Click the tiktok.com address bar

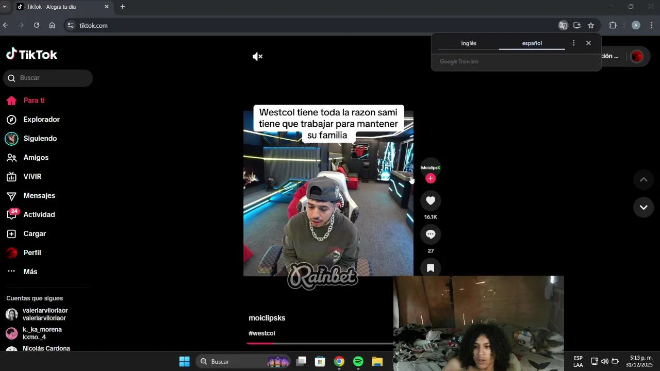pyautogui.click(x=309, y=25)
